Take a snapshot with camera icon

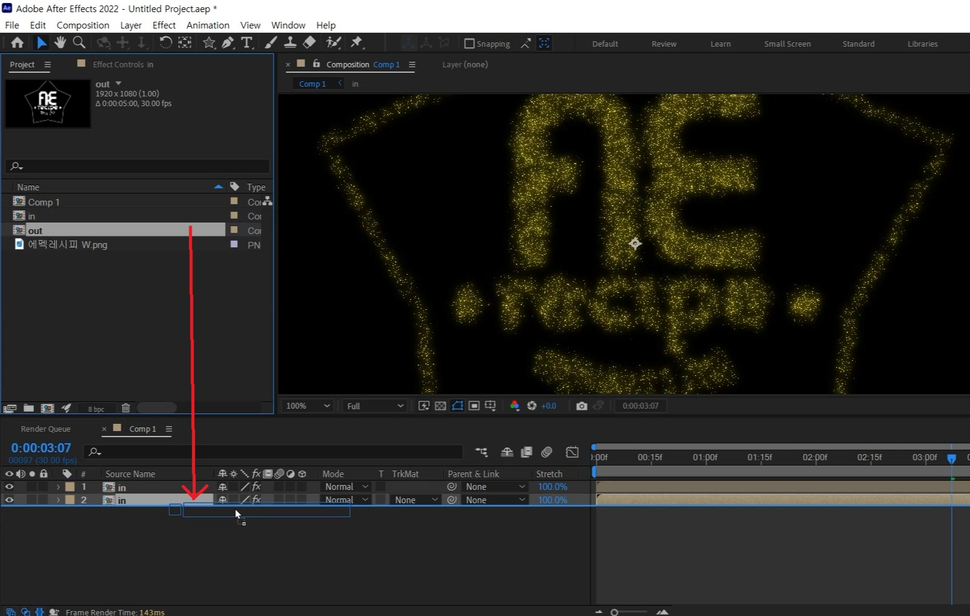581,406
